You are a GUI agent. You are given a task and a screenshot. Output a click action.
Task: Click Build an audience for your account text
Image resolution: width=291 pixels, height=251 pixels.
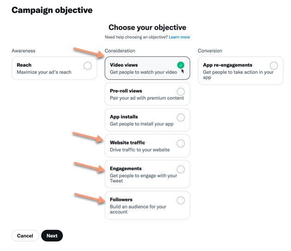coord(138,209)
